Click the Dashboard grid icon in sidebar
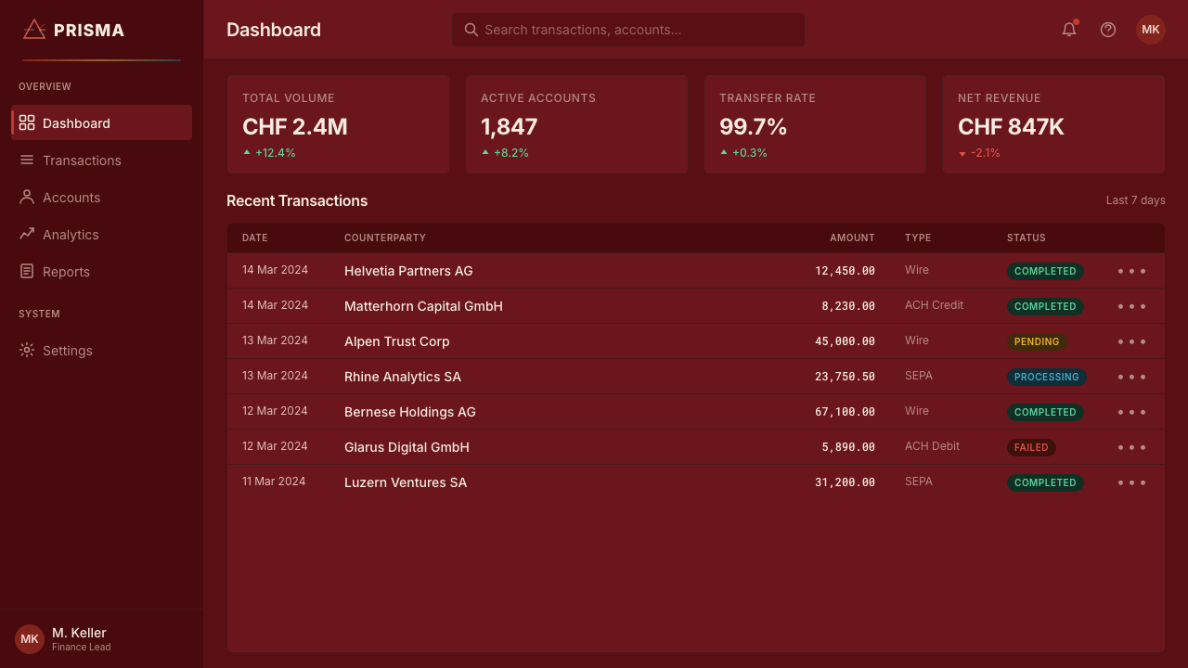The image size is (1188, 668). coord(27,122)
